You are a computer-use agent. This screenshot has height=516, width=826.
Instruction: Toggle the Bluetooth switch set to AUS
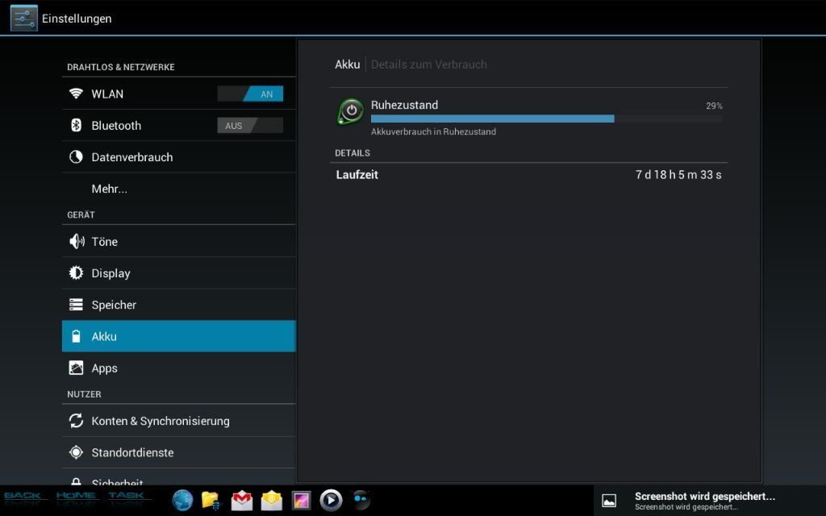click(250, 125)
